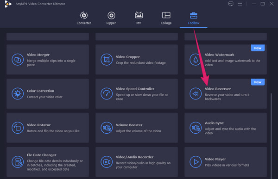
Task: Open Video Watermark title
Action: coord(220,55)
